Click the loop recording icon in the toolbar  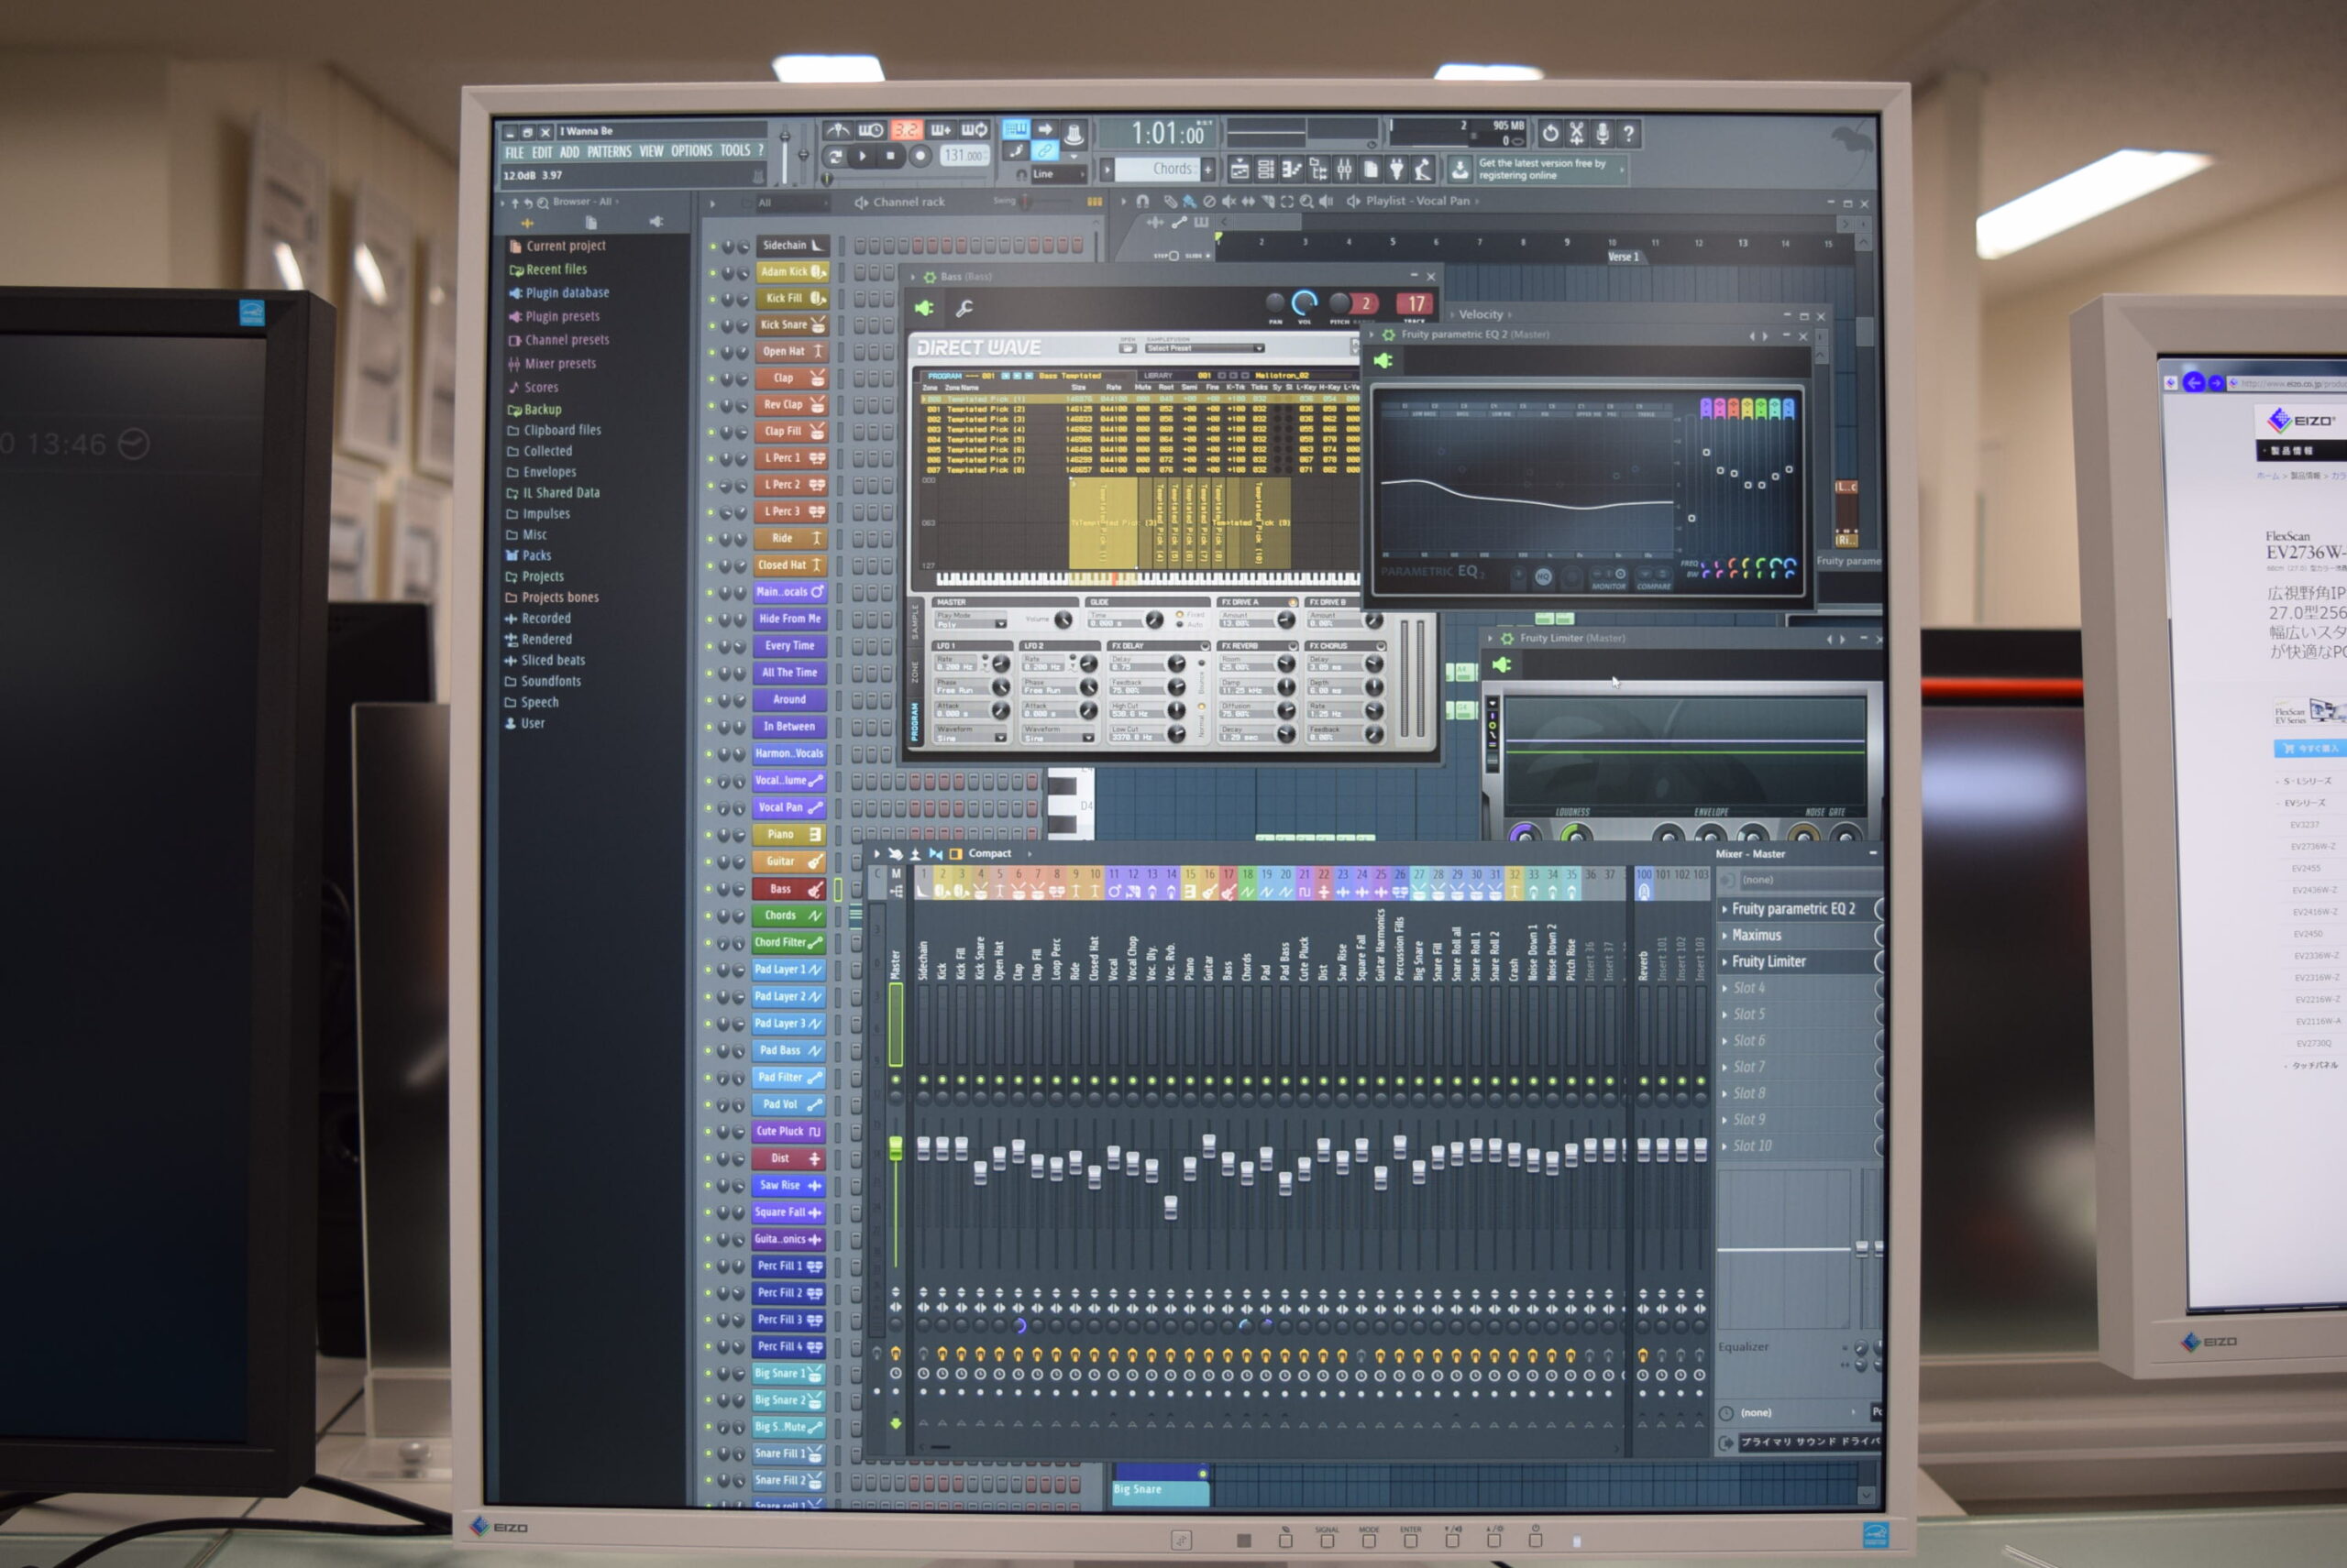click(x=974, y=131)
